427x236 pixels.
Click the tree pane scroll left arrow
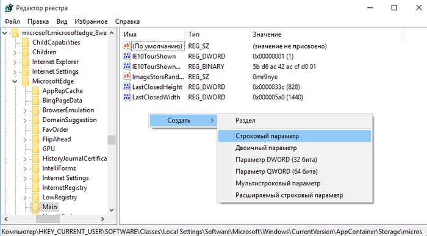(6, 218)
